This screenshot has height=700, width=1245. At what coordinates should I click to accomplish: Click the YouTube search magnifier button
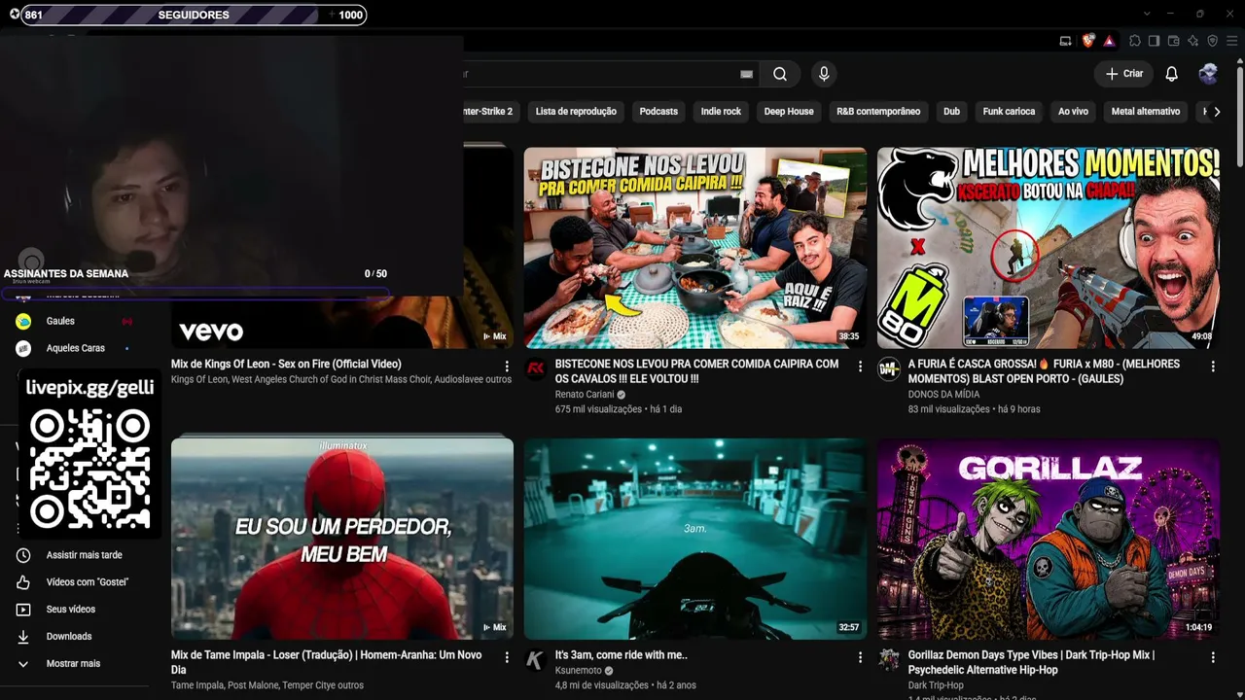(780, 74)
